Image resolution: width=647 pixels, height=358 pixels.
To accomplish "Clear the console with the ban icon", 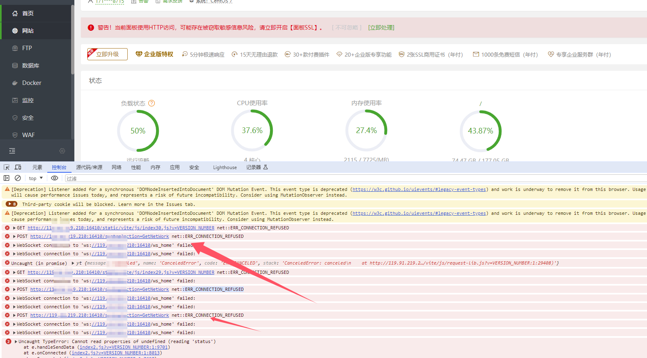I will pos(18,178).
